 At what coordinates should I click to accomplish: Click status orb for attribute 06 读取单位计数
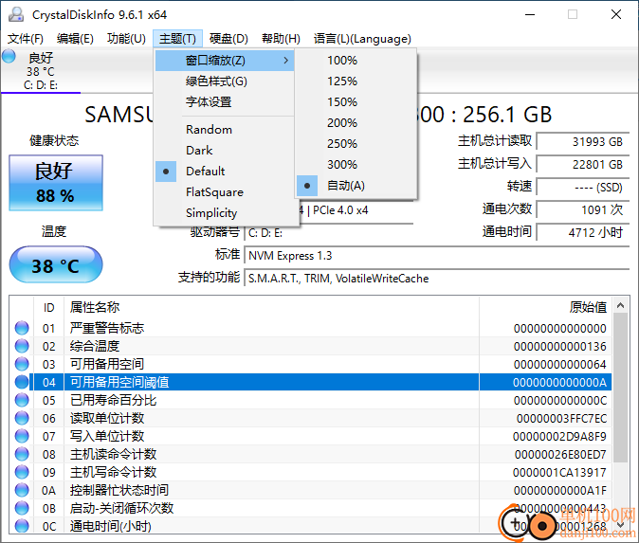pyautogui.click(x=22, y=418)
